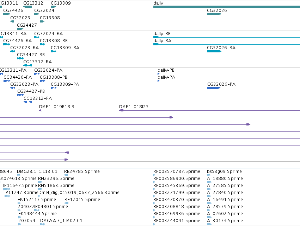
Task: Select EST RP003545369.5prime
Action: [154, 189]
